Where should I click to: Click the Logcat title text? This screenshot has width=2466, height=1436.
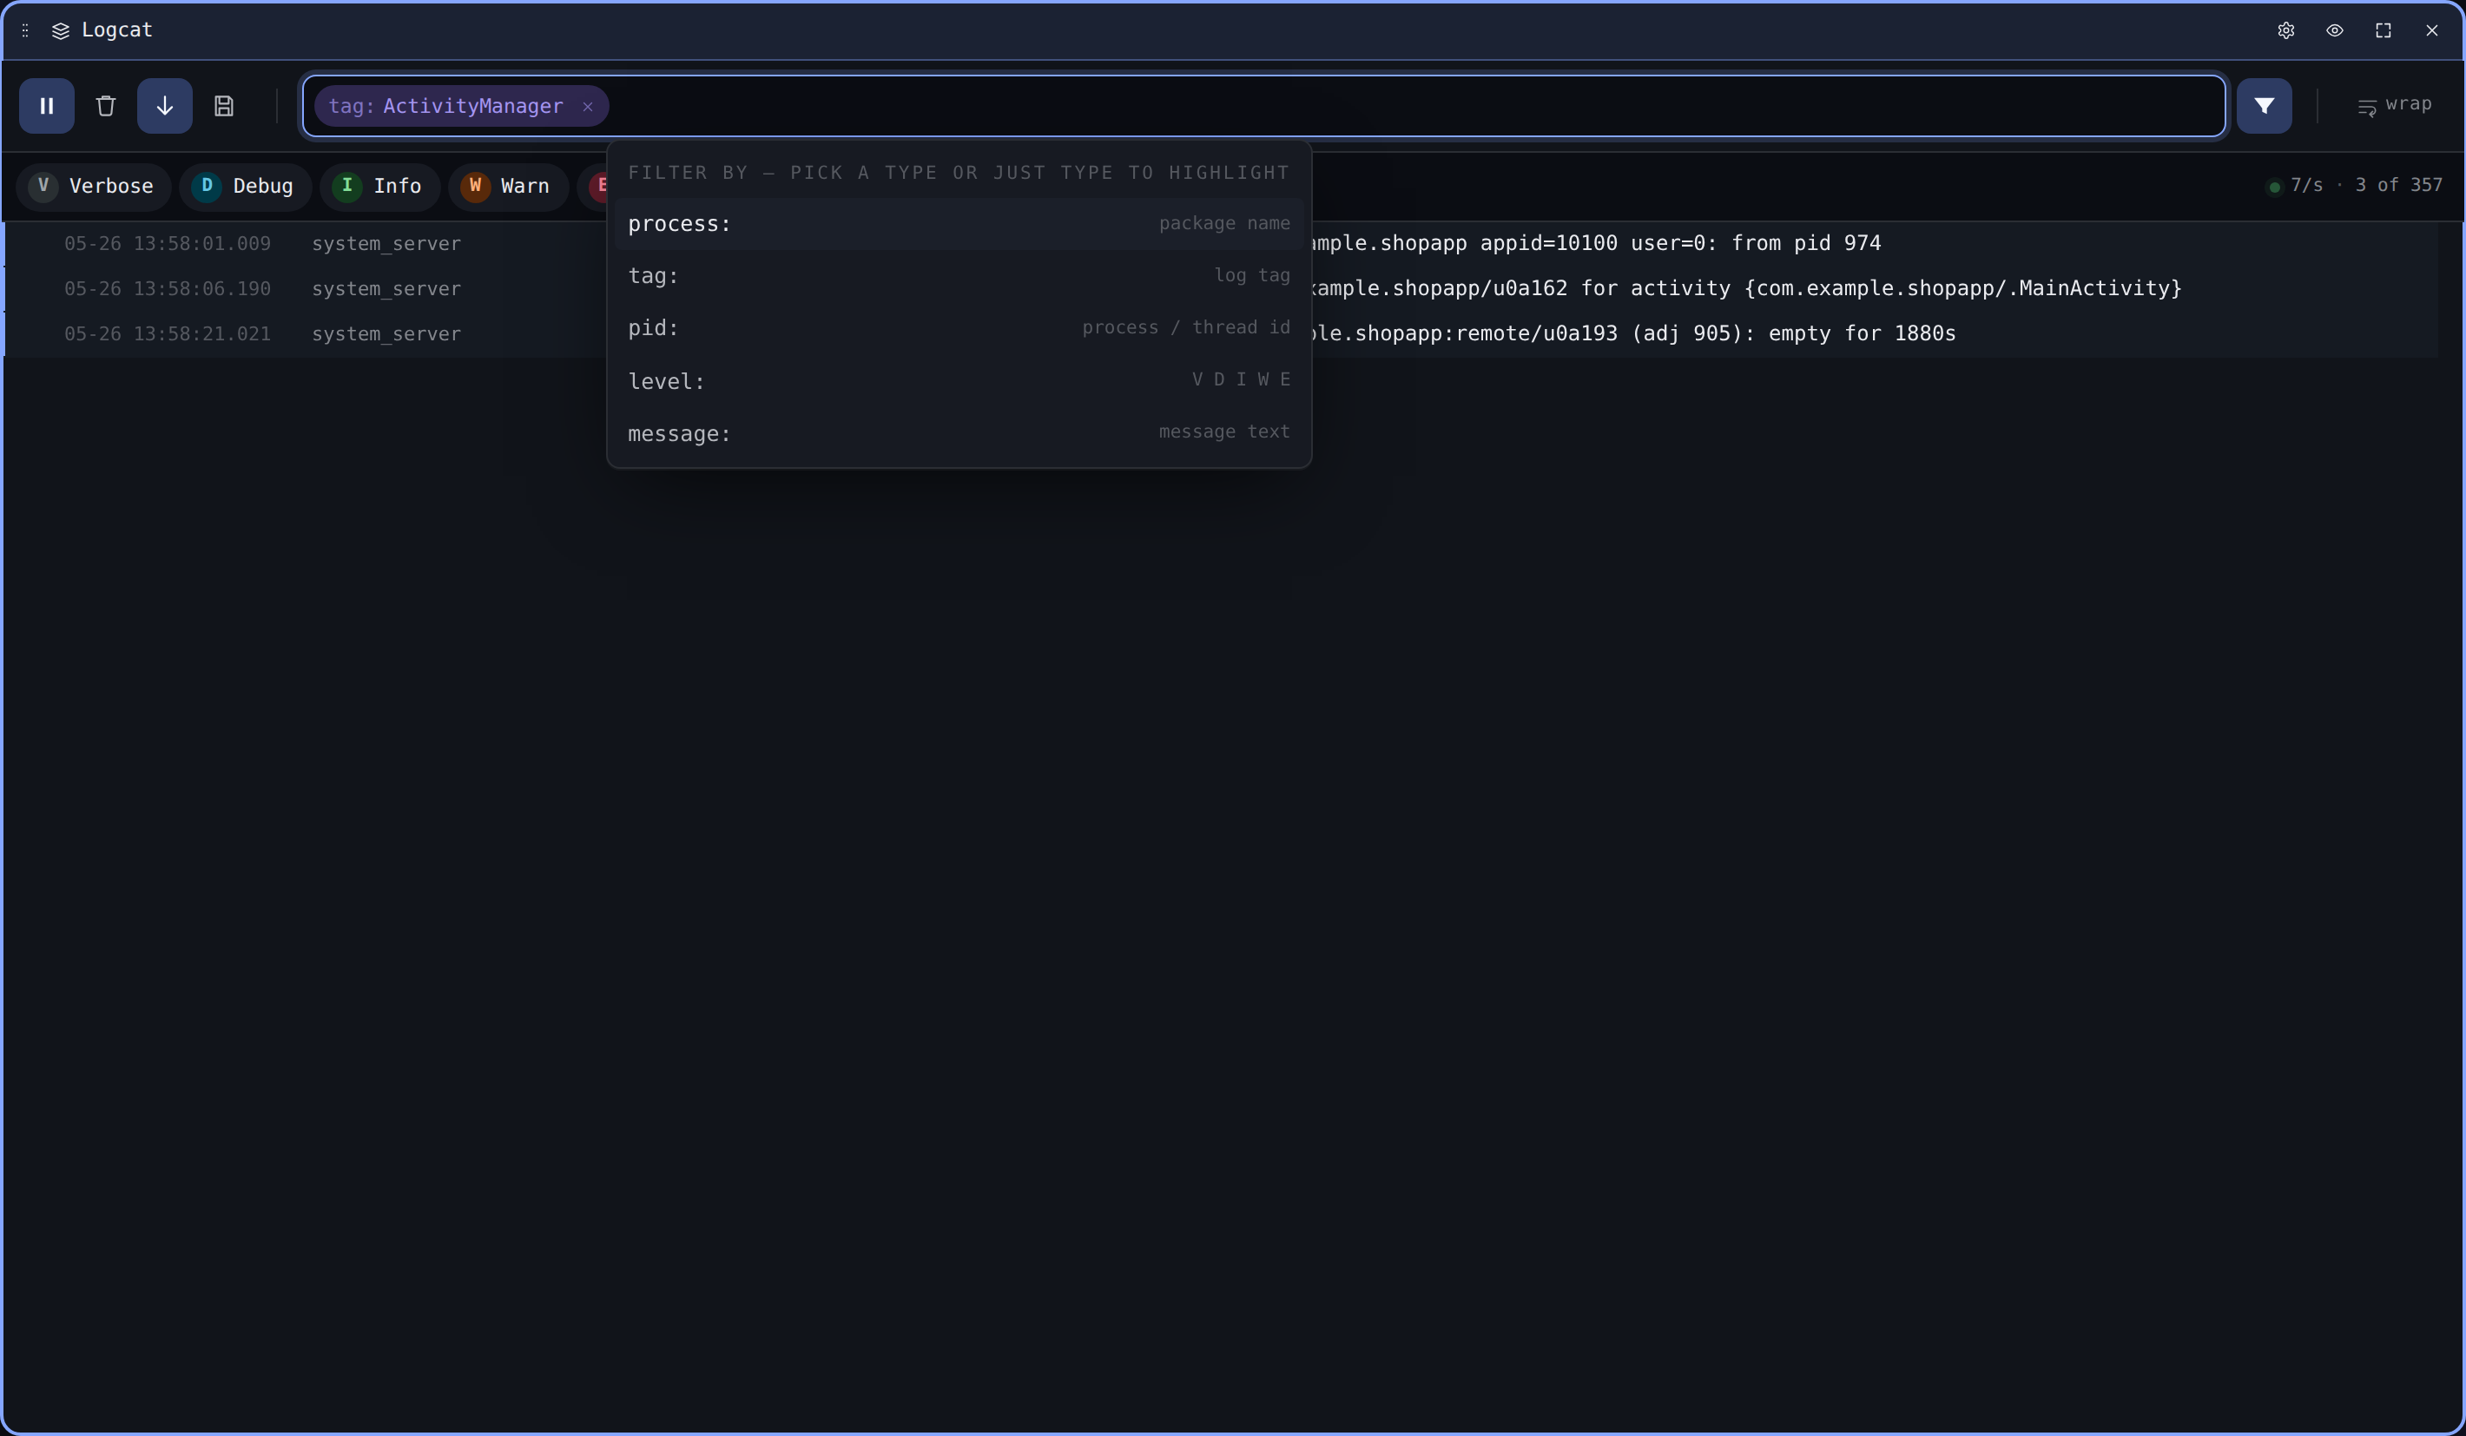(116, 30)
